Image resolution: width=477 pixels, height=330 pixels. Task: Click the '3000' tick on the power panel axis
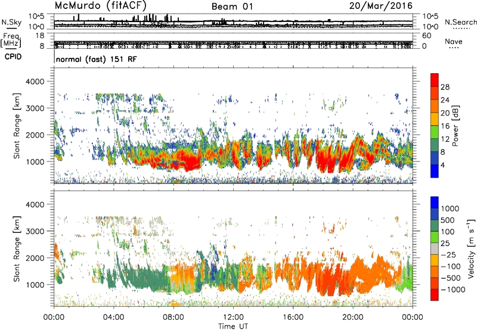(36, 108)
